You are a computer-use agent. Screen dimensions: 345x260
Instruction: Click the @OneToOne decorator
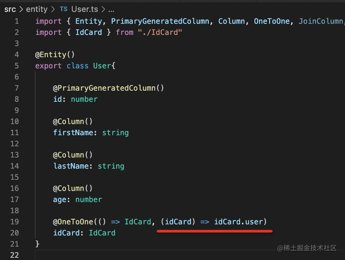click(73, 222)
